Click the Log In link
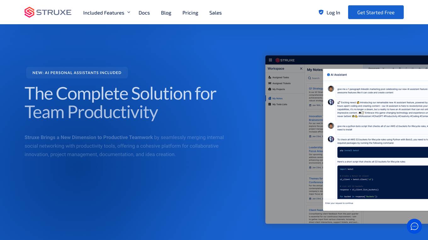This screenshot has width=428, height=240. (x=333, y=13)
